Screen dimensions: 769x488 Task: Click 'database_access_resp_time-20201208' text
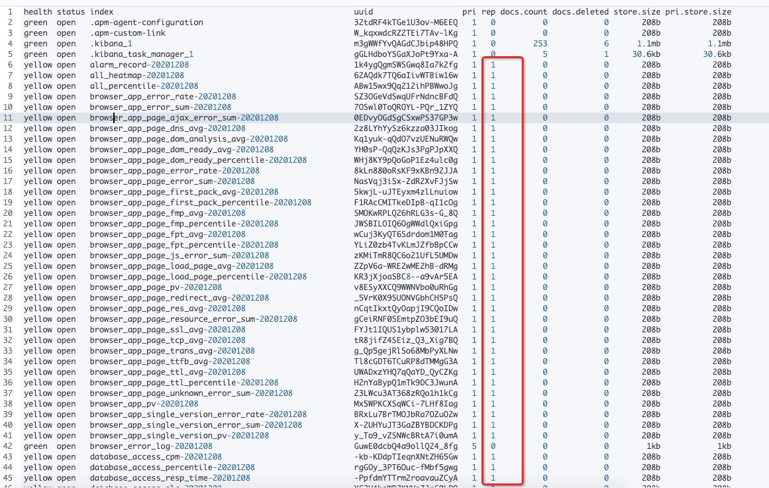(x=170, y=478)
